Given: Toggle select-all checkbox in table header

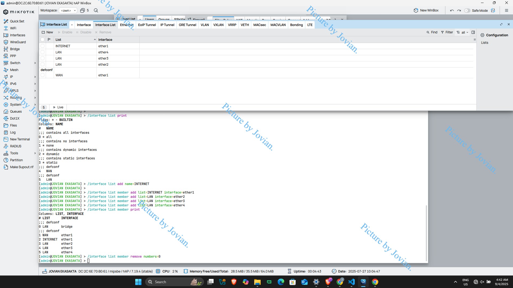Looking at the screenshot, I should coord(43,40).
